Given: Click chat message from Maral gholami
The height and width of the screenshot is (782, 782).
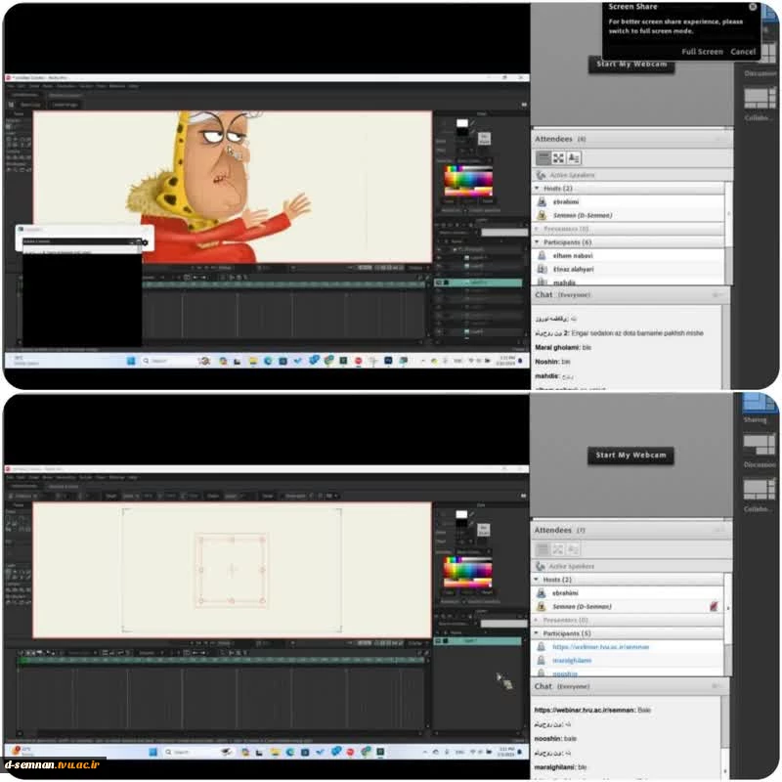Looking at the screenshot, I should (563, 348).
